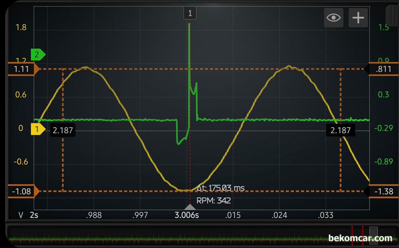Click the gray time cursor triangle
The width and height of the screenshot is (399, 248).
point(190,207)
